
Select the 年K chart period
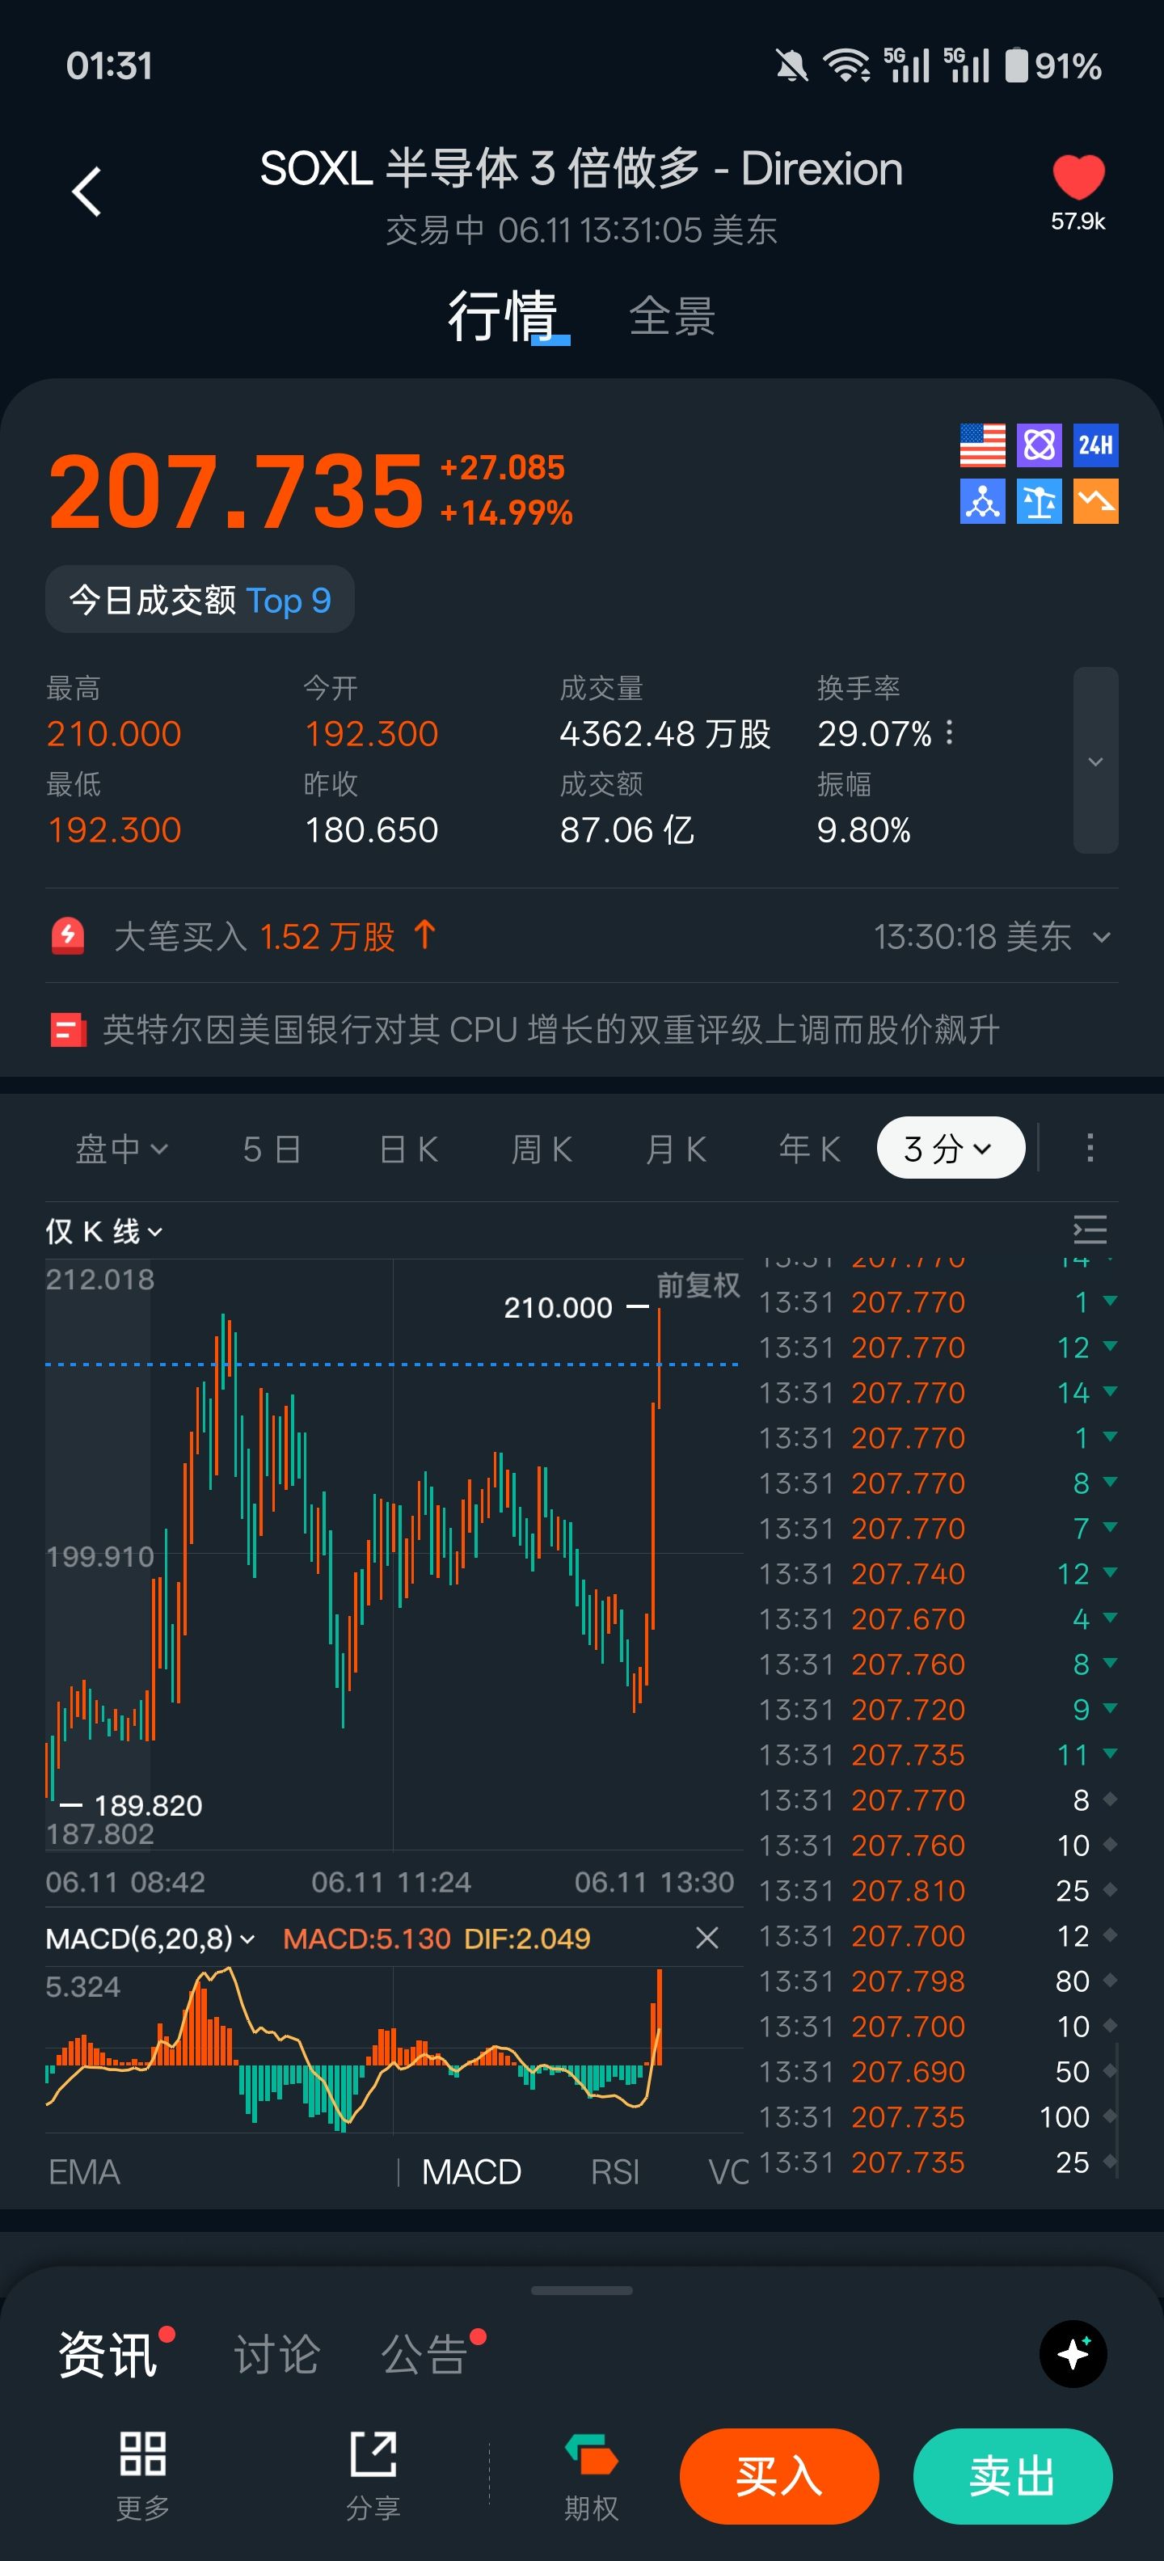(810, 1148)
